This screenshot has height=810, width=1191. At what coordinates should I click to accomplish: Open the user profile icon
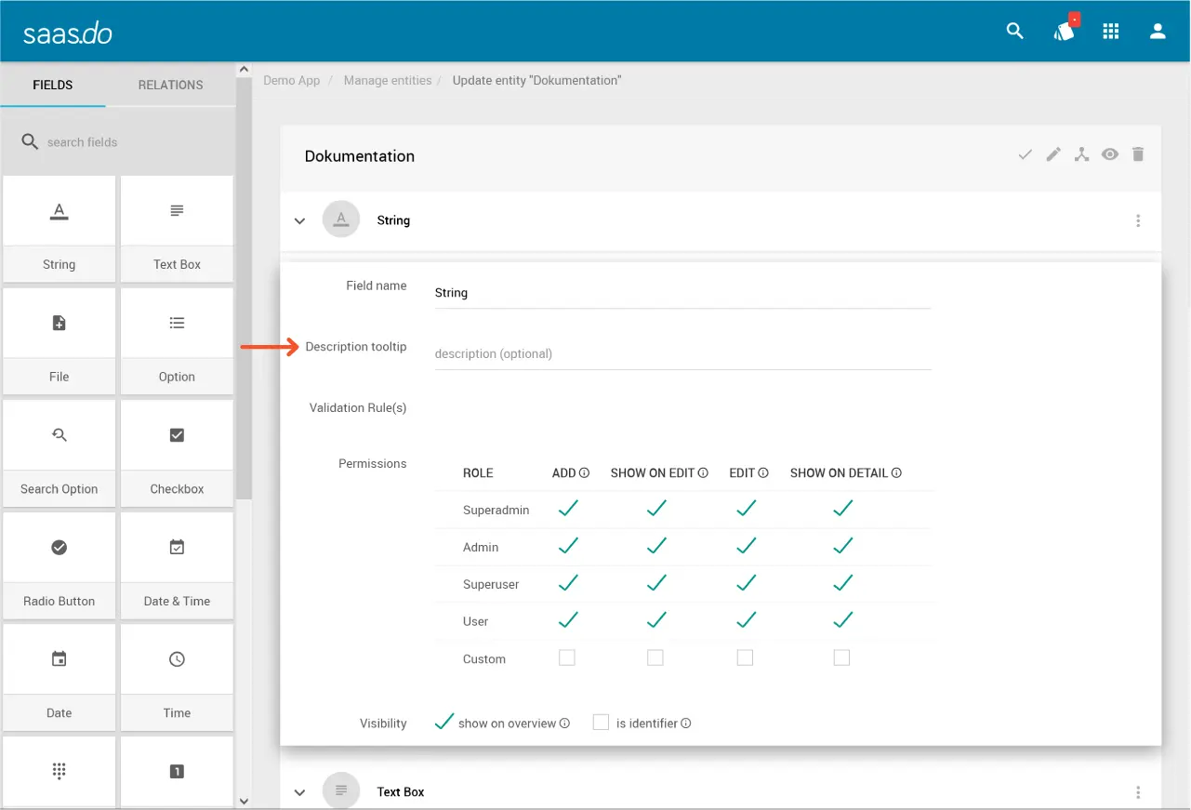pos(1158,32)
